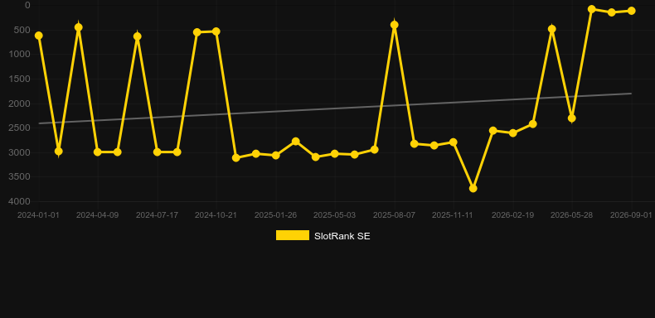Click the yellow SlotRank SE legend swatch
655x318 pixels.
click(x=293, y=235)
